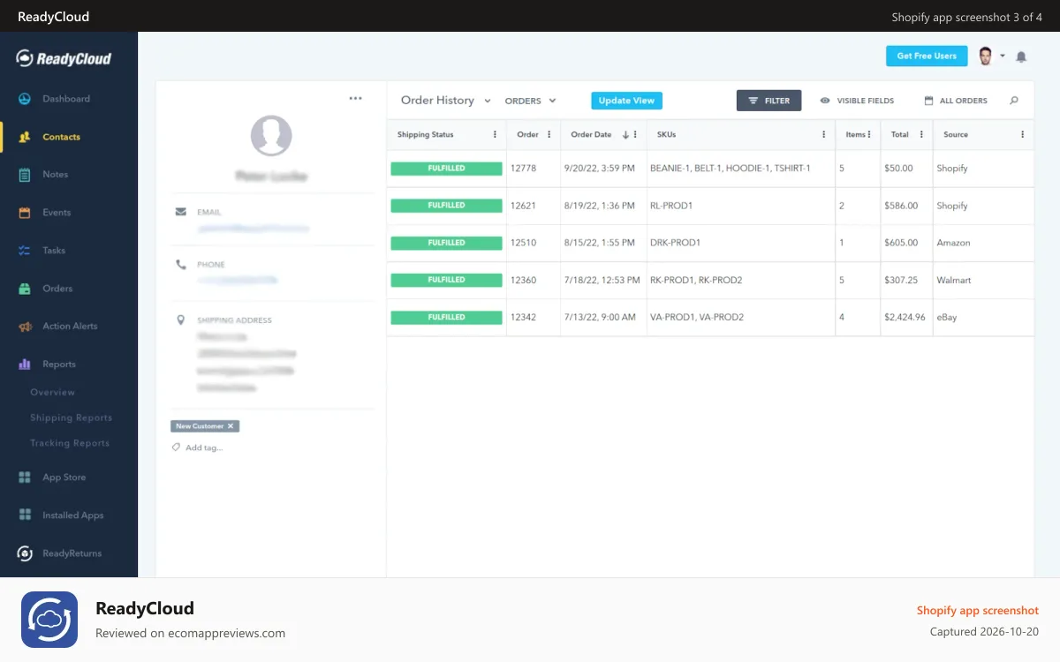The width and height of the screenshot is (1060, 662).
Task: Click Get Free Users button
Action: [x=927, y=56]
